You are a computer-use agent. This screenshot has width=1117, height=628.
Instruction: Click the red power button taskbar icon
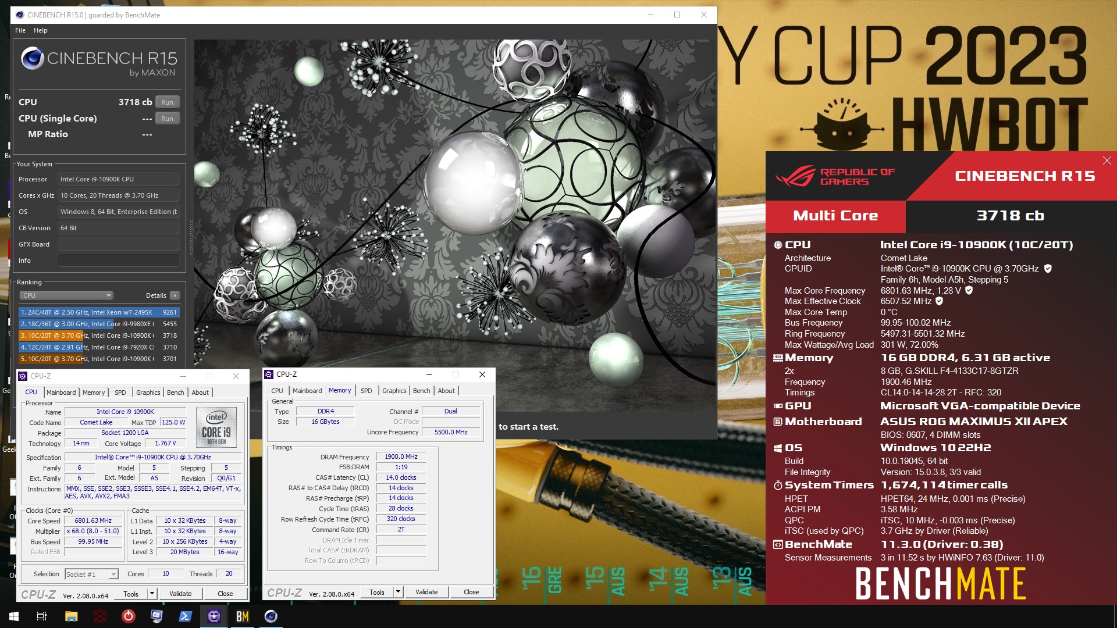[x=129, y=616]
